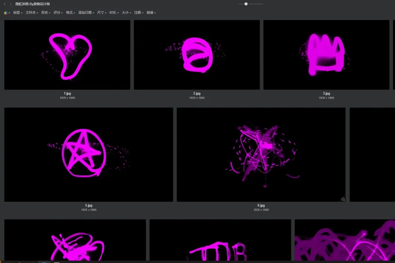This screenshot has width=395, height=263.
Task: Open the 形状 (Shape) filter dropdown
Action: [46, 13]
